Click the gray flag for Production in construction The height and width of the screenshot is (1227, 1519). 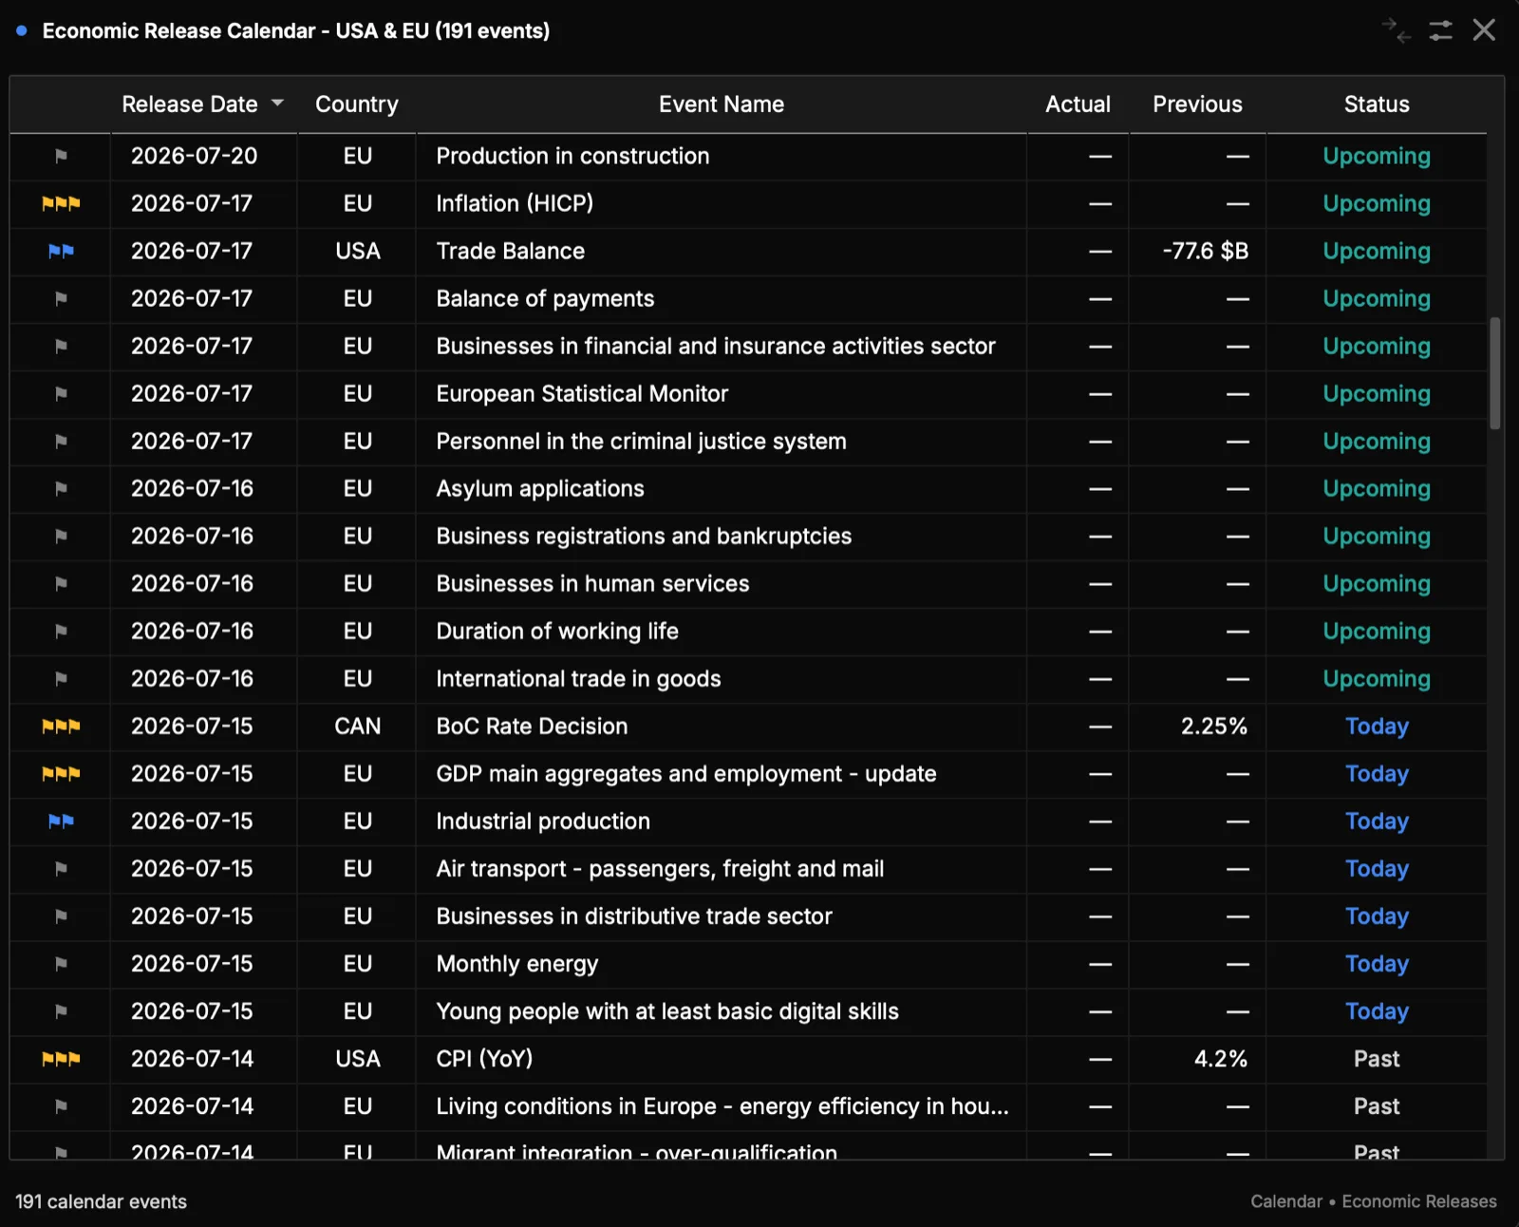pos(61,156)
